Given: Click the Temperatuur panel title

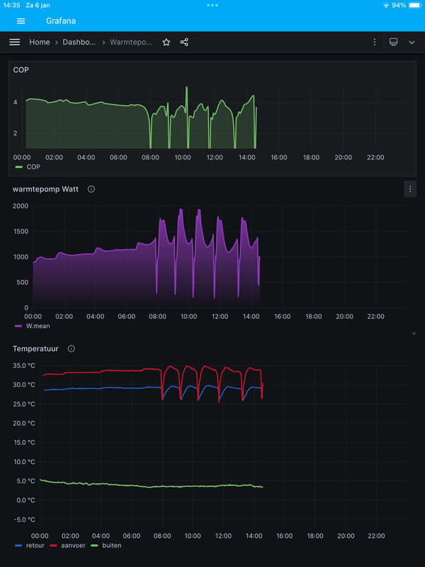Looking at the screenshot, I should (x=37, y=349).
